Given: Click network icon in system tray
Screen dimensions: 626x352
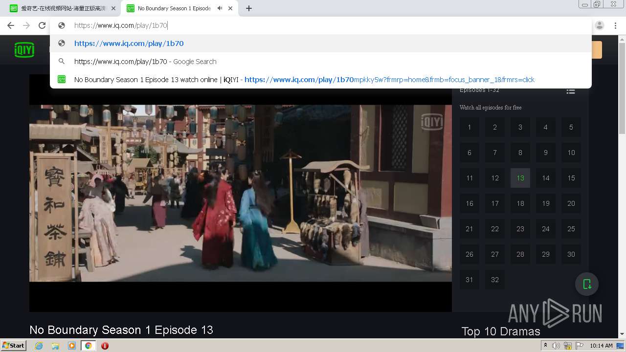Looking at the screenshot, I should pyautogui.click(x=568, y=346).
